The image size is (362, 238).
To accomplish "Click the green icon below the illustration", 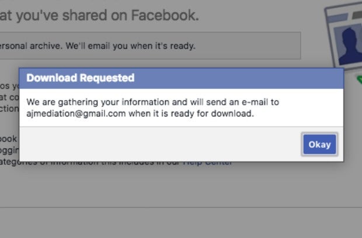I will 359,80.
